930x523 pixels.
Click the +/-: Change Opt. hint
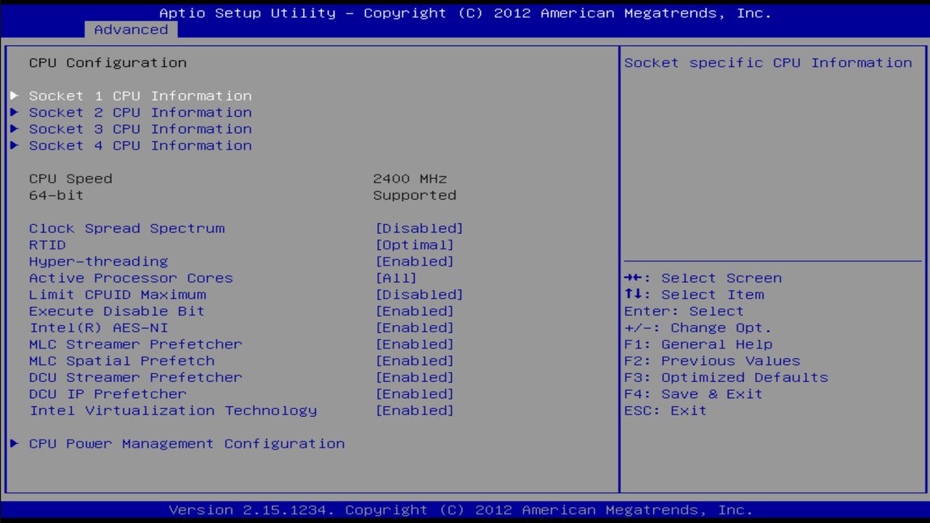click(698, 328)
